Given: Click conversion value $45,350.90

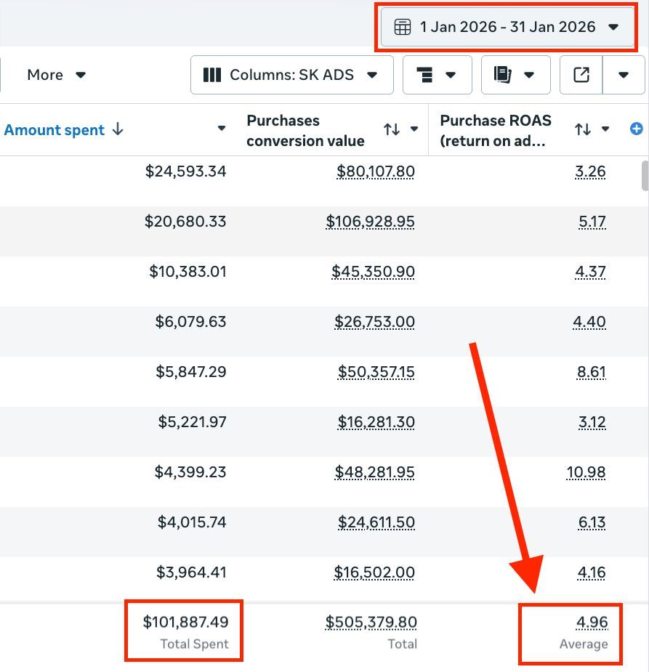Looking at the screenshot, I should [x=374, y=272].
